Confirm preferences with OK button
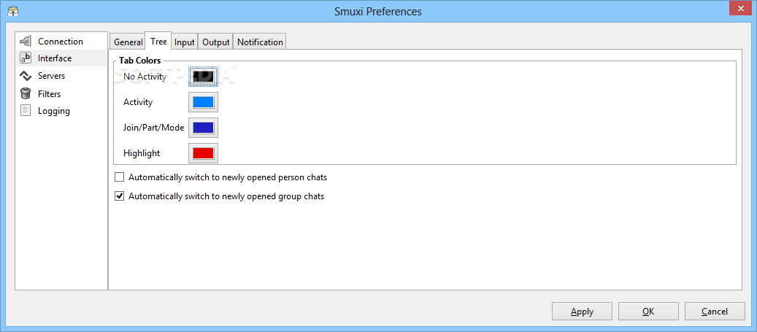The width and height of the screenshot is (757, 332). click(648, 312)
